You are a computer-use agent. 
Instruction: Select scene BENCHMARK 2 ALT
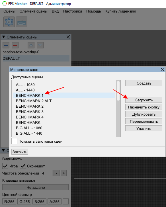coord(64,101)
